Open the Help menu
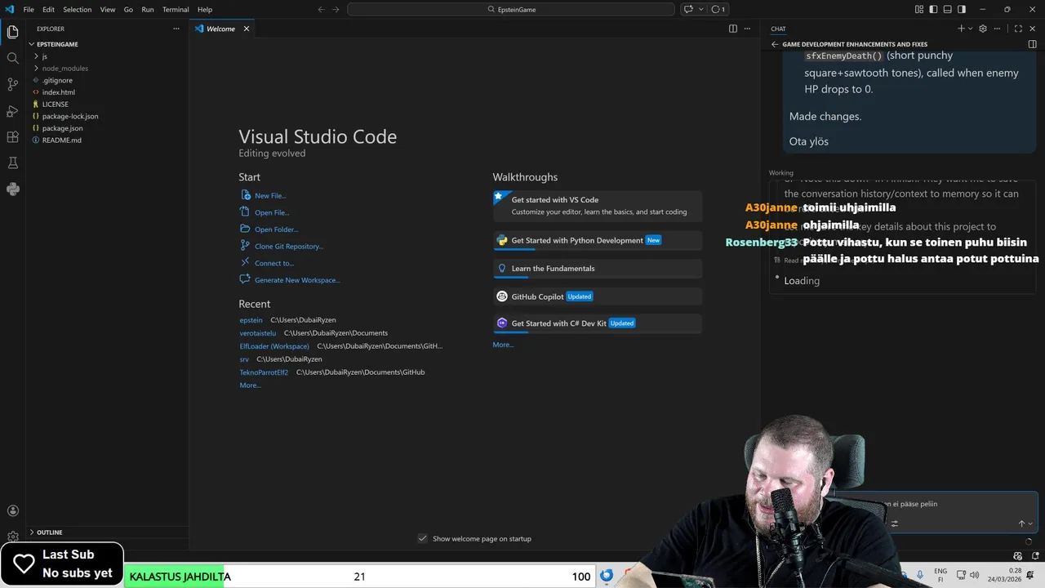The height and width of the screenshot is (588, 1045). point(205,9)
